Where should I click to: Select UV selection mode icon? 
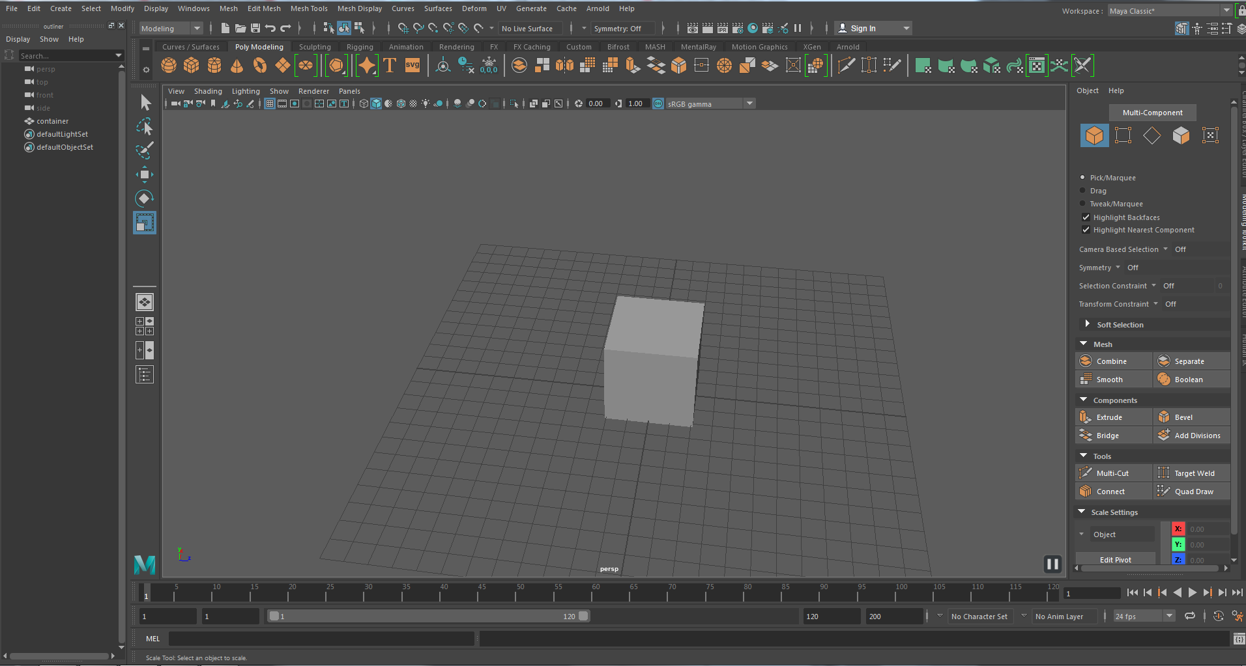pos(1210,135)
